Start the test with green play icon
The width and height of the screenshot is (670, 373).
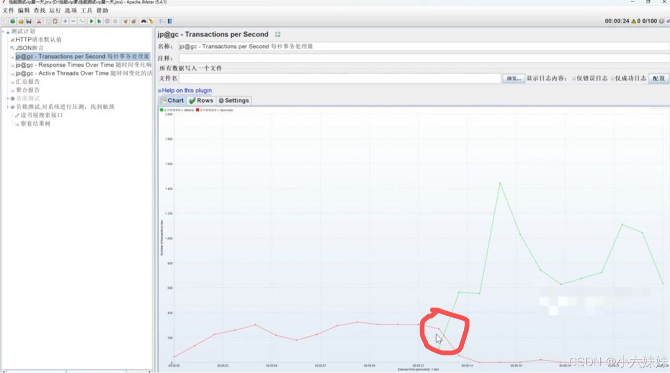click(x=91, y=21)
